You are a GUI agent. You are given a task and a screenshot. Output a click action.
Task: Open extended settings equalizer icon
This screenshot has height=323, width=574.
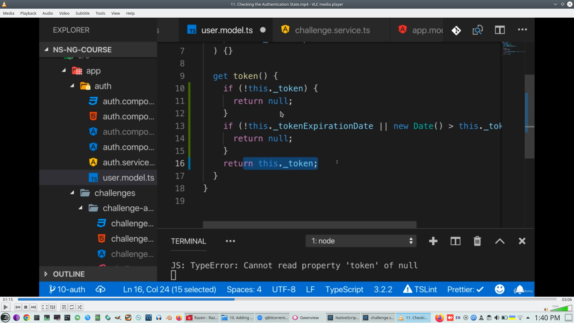53,307
